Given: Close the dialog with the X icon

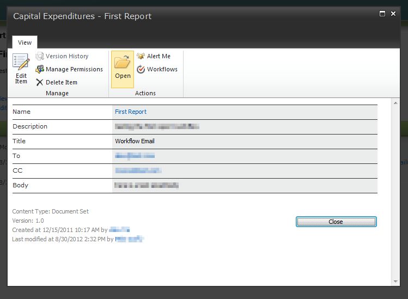Looking at the screenshot, I should pos(393,14).
